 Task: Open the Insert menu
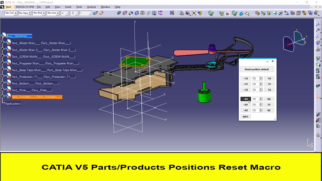pyautogui.click(x=68, y=7)
